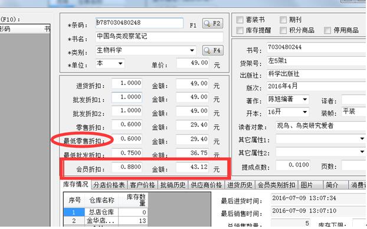Click the stock quantity cell showing 13

133,220
